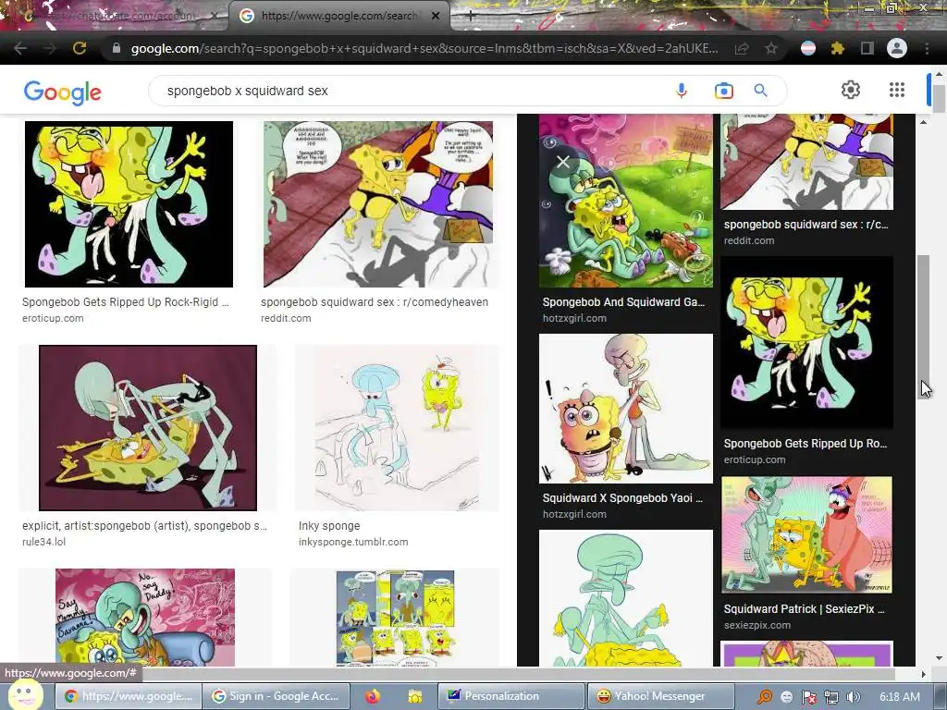Open Chrome's three-dot menu
The width and height of the screenshot is (947, 710).
(x=927, y=48)
